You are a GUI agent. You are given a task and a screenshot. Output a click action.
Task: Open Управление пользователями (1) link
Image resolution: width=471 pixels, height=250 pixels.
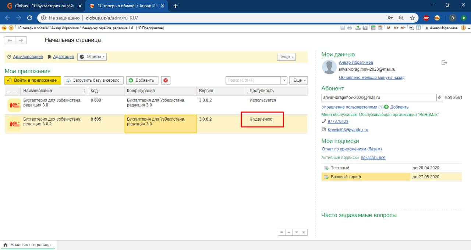[x=353, y=107]
